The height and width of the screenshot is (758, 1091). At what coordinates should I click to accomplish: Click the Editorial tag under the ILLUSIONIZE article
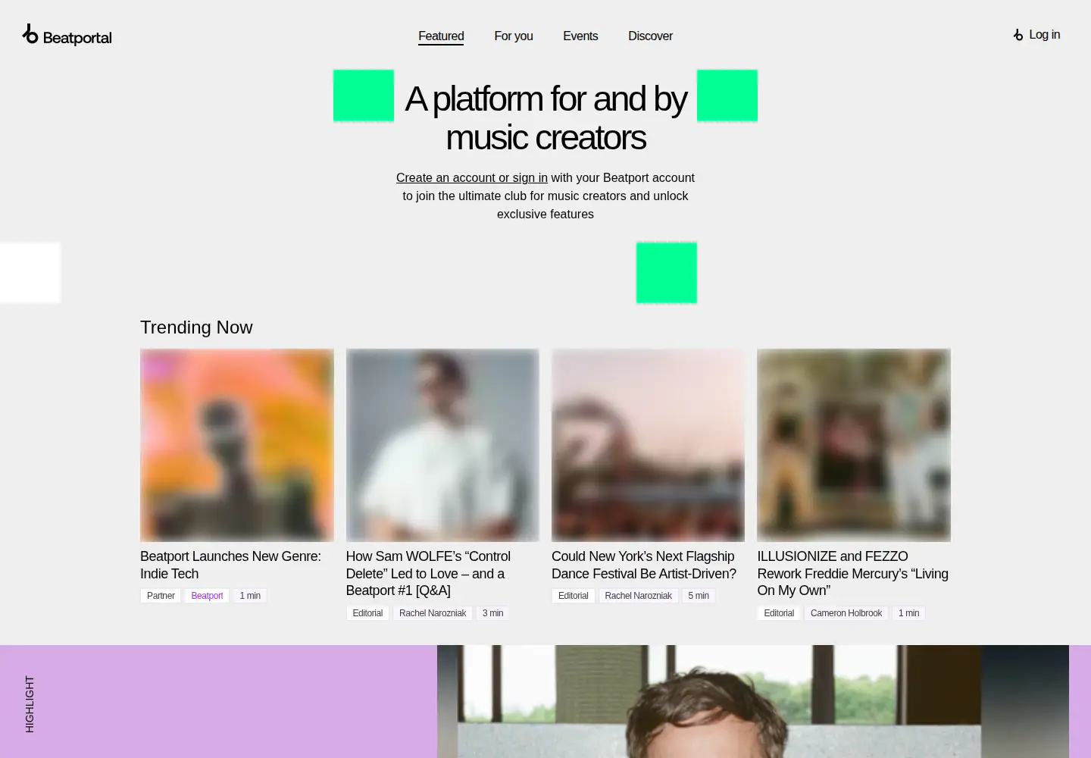(x=779, y=613)
